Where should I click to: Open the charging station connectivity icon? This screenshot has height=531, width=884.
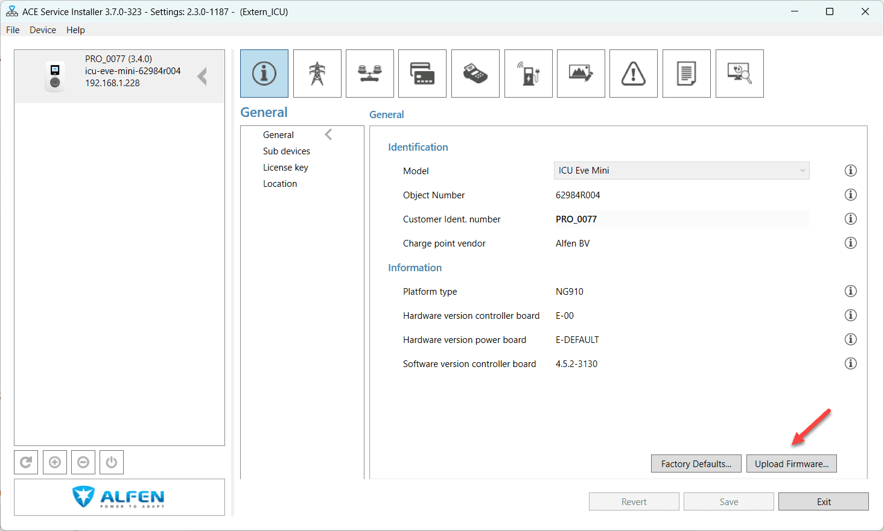pyautogui.click(x=529, y=74)
